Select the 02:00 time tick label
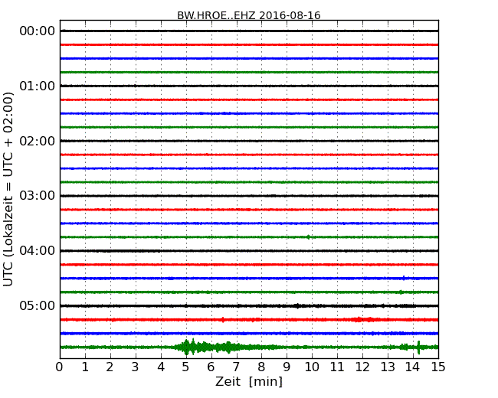Screen dimensions: 498x398 click(x=38, y=141)
